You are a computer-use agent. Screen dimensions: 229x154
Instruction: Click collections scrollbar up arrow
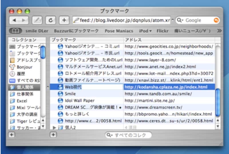click(43, 121)
